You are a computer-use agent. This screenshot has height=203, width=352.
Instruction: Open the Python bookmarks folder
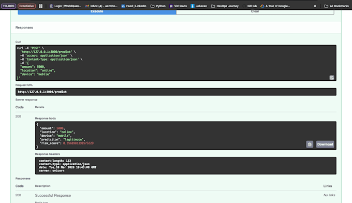point(158,6)
